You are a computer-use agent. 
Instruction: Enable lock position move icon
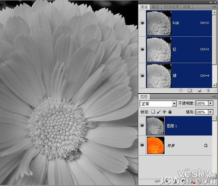[x=164, y=112]
